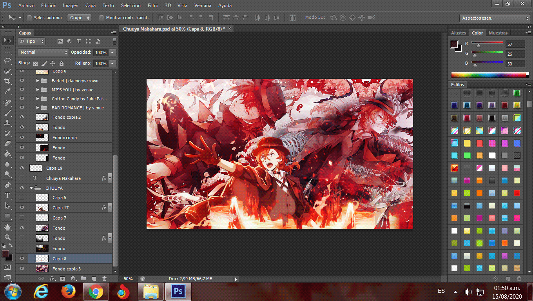Hide the CHUUYA group

point(22,188)
